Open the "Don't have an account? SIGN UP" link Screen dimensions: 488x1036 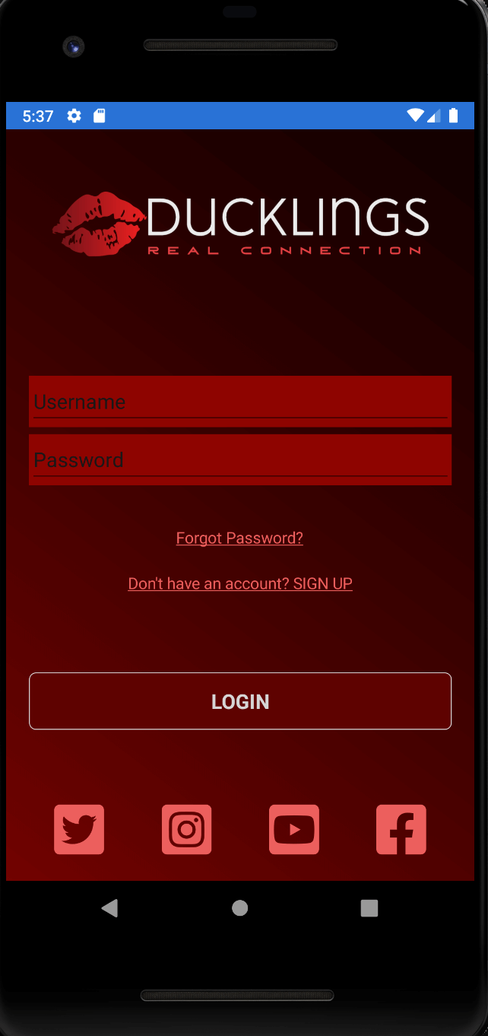click(240, 583)
